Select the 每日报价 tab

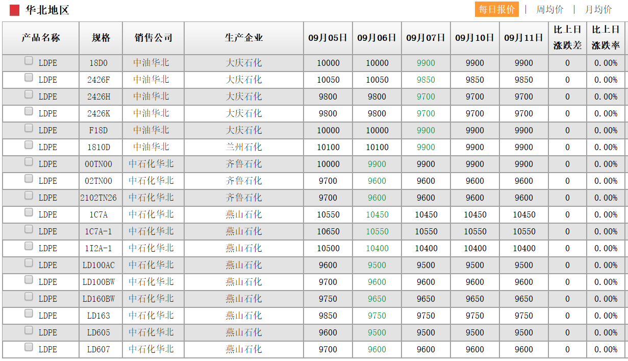[x=496, y=9]
